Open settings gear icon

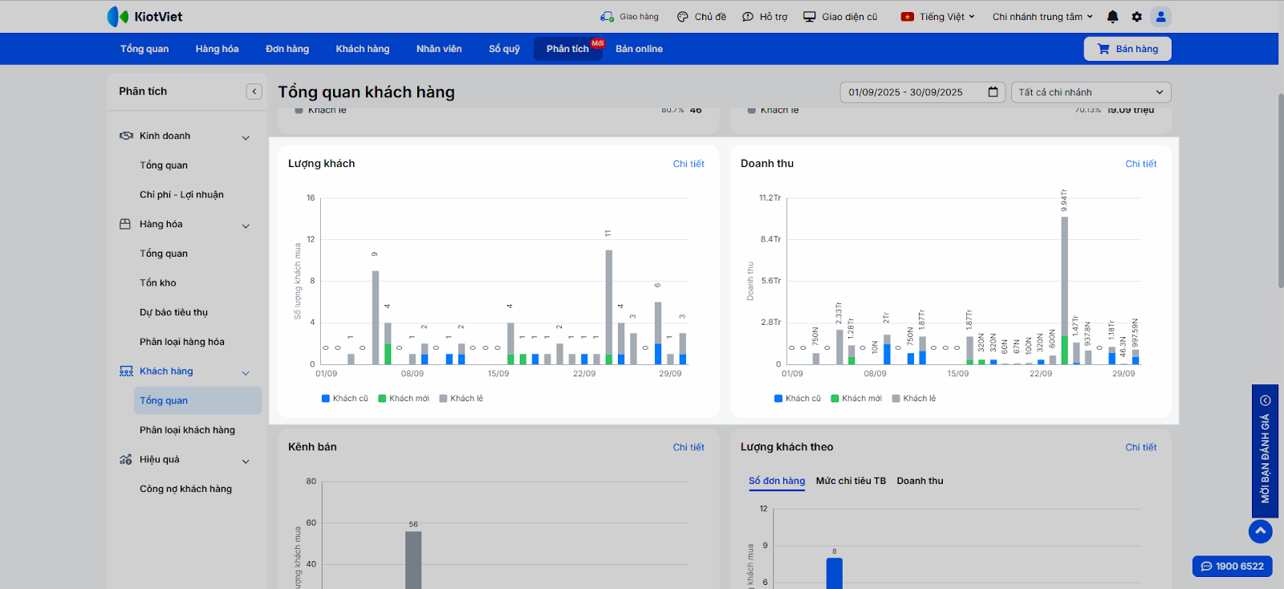[x=1136, y=16]
